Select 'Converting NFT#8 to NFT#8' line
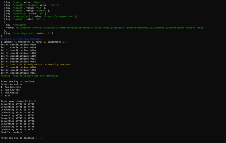Viewport: 226px width, 143px height. 18,126
